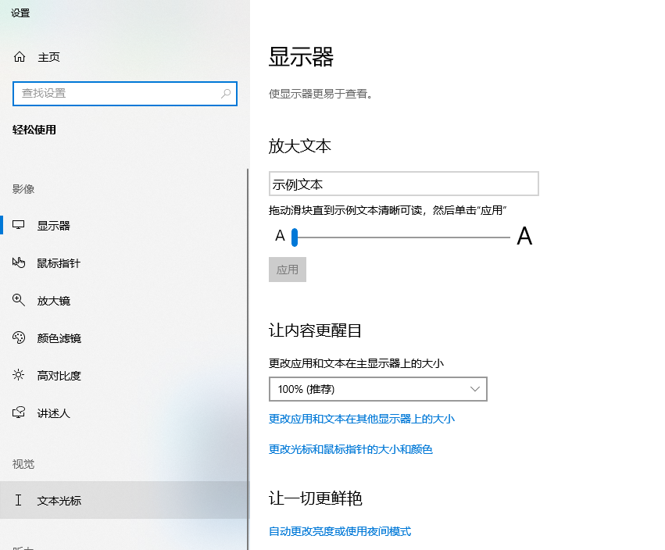The height and width of the screenshot is (550, 665).
Task: Click the search magnifier icon in settings box
Action: [x=226, y=93]
